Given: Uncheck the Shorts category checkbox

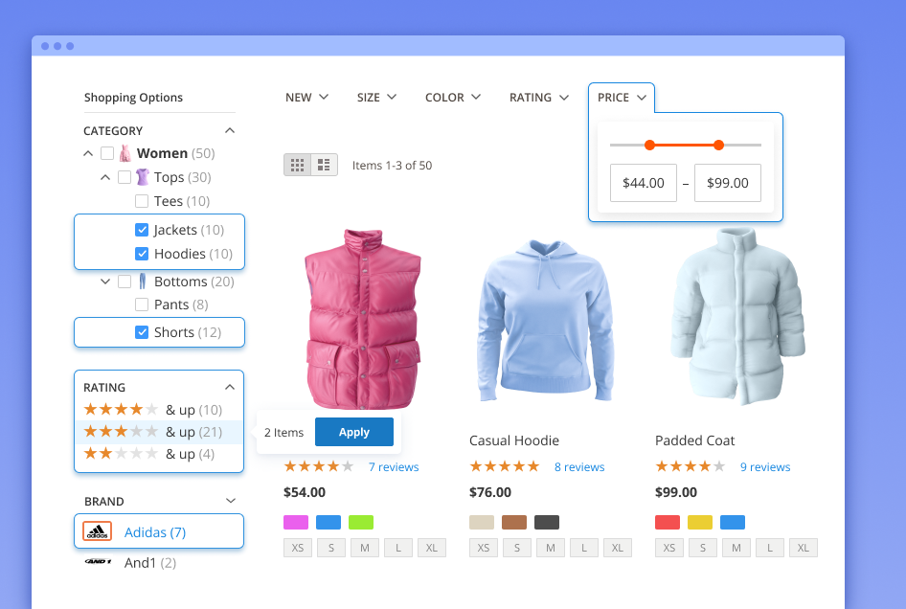Looking at the screenshot, I should click(x=142, y=332).
